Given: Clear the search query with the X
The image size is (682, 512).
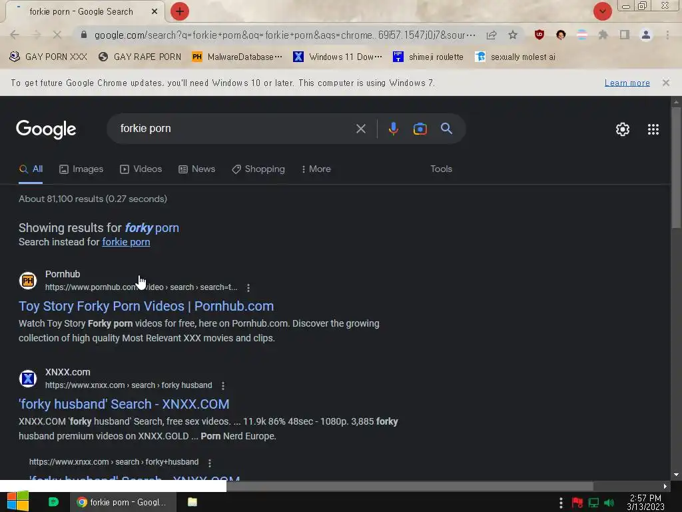Looking at the screenshot, I should pyautogui.click(x=360, y=129).
